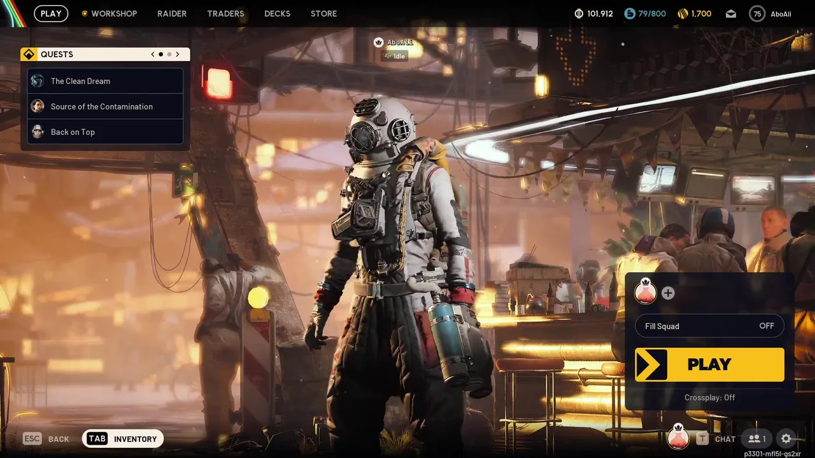Open the mail inbox icon

[x=731, y=13]
